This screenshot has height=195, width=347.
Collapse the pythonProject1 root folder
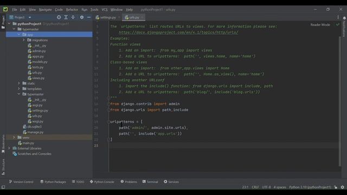click(9, 23)
